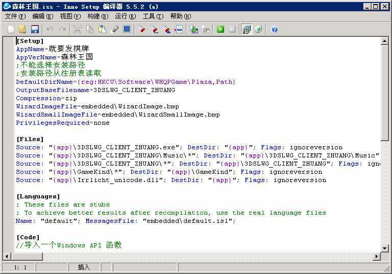
Task: Open help via the blue question mark icon
Action: pos(275,29)
